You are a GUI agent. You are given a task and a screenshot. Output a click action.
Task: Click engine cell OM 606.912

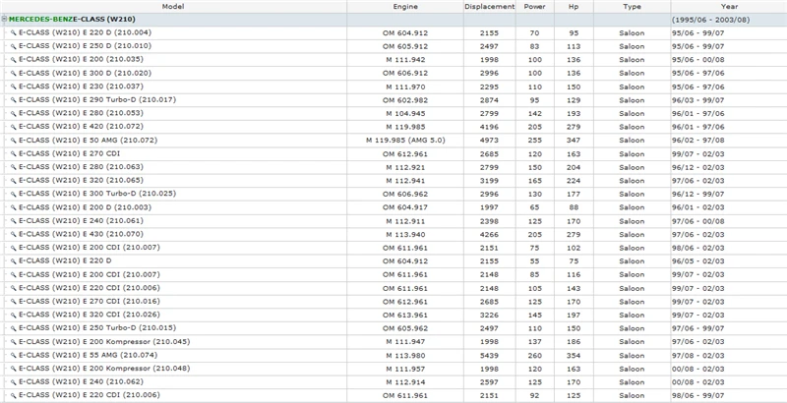tap(405, 73)
